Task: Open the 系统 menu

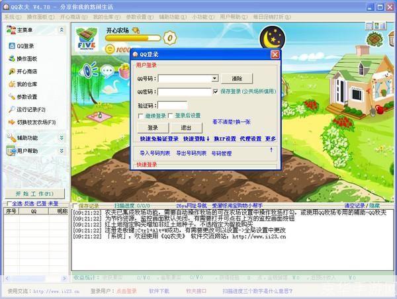Action: tap(13, 17)
